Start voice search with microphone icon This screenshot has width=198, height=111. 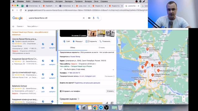(x=93, y=18)
